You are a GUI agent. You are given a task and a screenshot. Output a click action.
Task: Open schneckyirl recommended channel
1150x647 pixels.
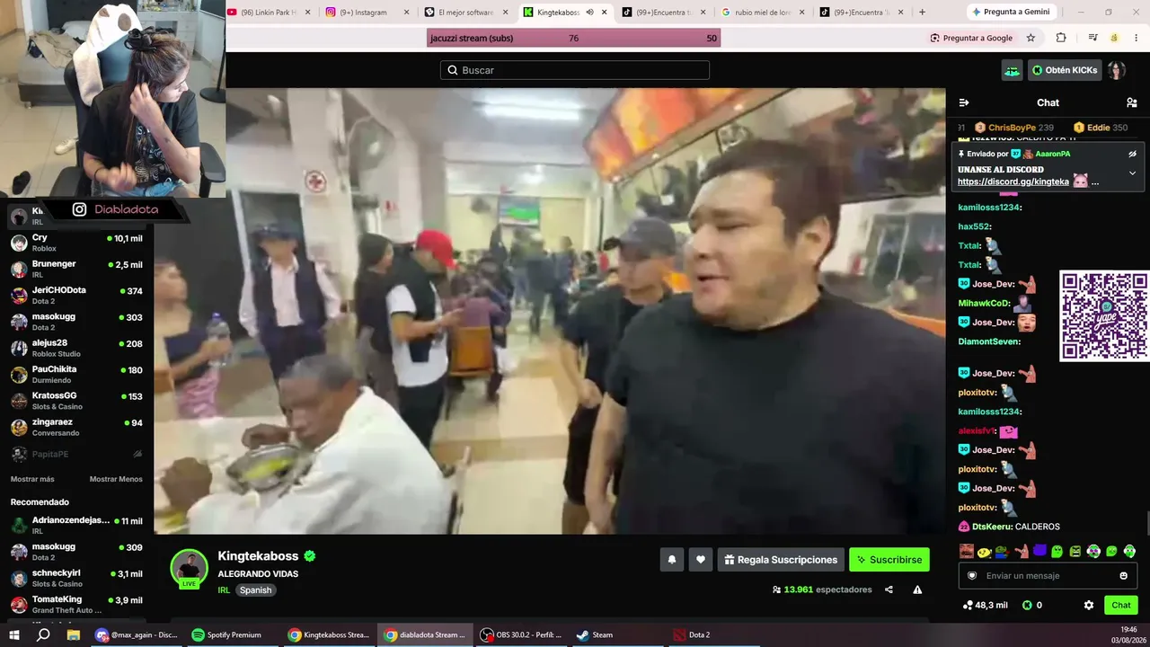point(76,578)
